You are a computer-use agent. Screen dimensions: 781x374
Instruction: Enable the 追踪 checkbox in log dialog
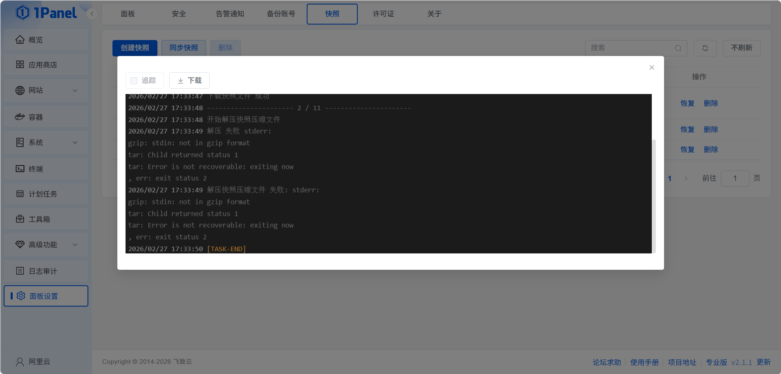134,81
